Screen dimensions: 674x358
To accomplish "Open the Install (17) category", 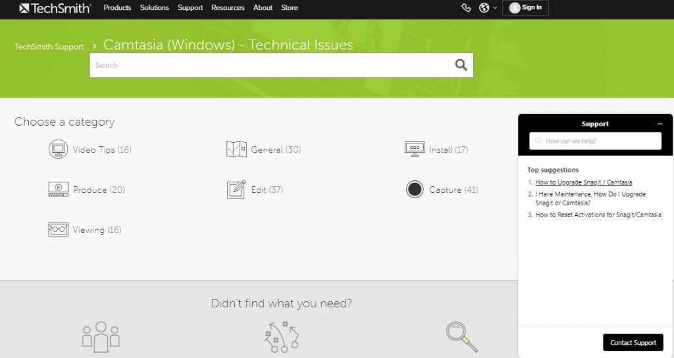I will click(448, 149).
